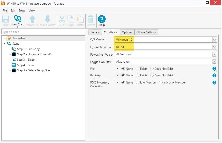Screen dimensions: 222x143
Task: Open the File condition dropdown arrow
Action: tap(117, 69)
